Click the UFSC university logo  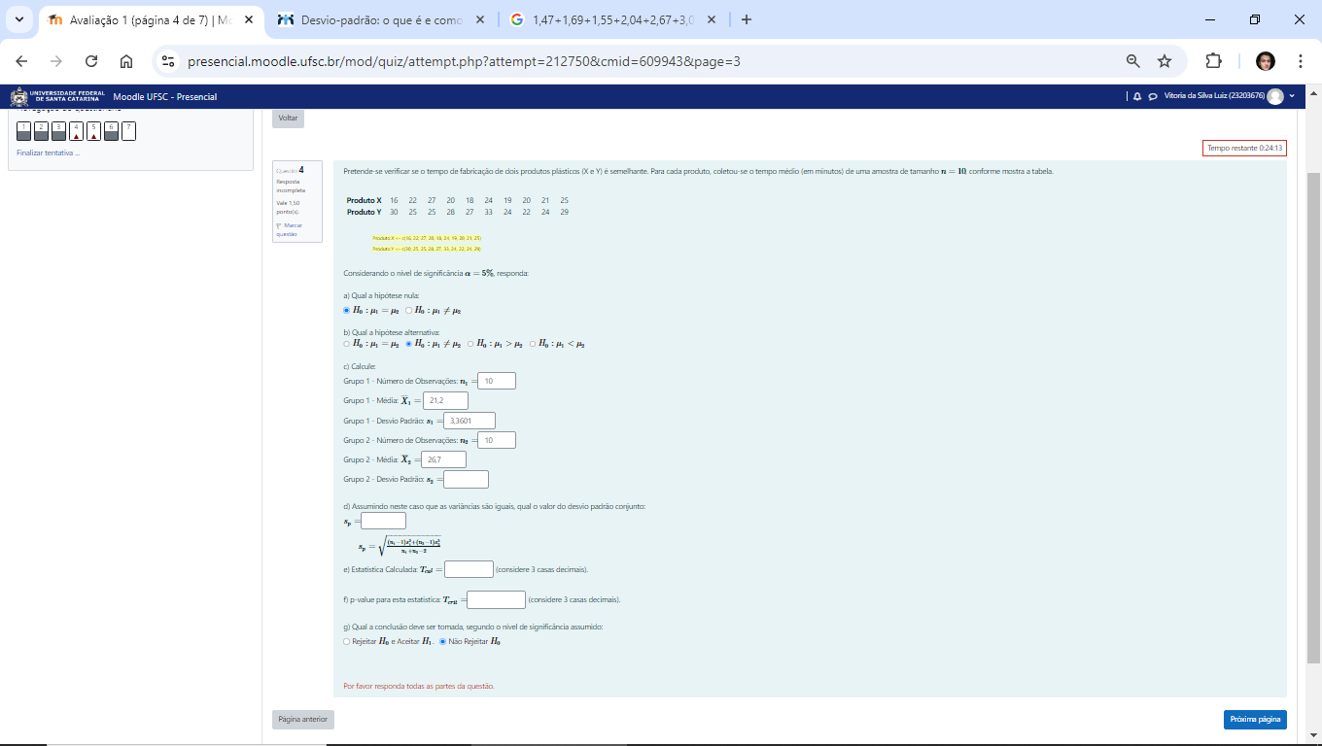(x=57, y=96)
